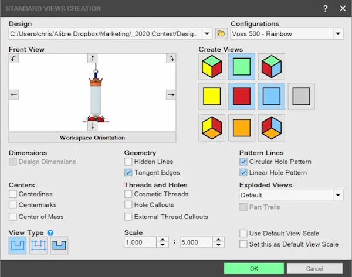The height and width of the screenshot is (277, 352).
Task: Open View Type help question mark
Action: 50,232
